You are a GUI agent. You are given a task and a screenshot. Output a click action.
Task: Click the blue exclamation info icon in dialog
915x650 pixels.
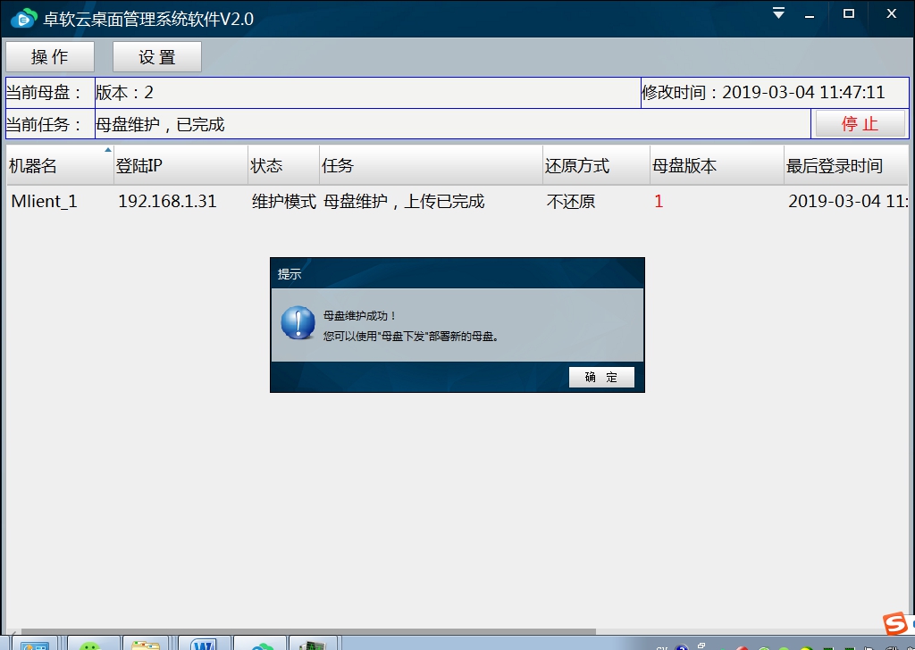click(298, 323)
